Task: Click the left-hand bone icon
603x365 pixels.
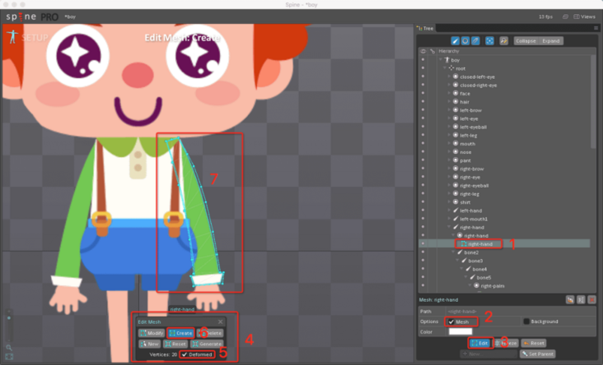Action: [x=456, y=210]
